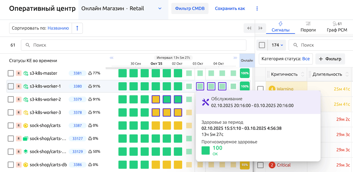Open the three-dot more options menu

(x=257, y=8)
